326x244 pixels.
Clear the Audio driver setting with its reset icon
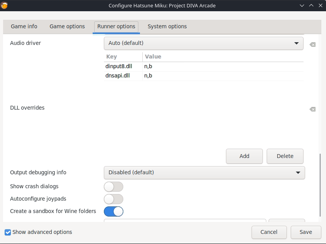(x=312, y=44)
